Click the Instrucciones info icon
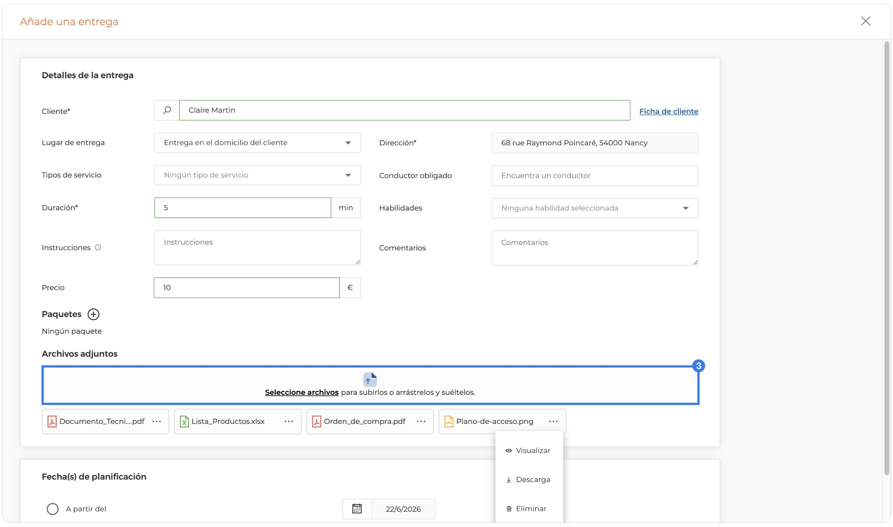The height and width of the screenshot is (527, 893). (x=98, y=248)
